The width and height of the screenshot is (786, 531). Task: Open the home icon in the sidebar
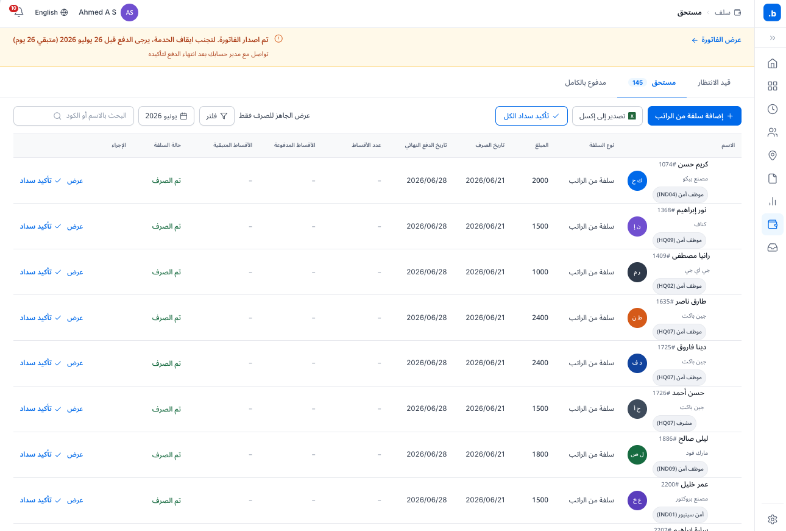tap(773, 63)
